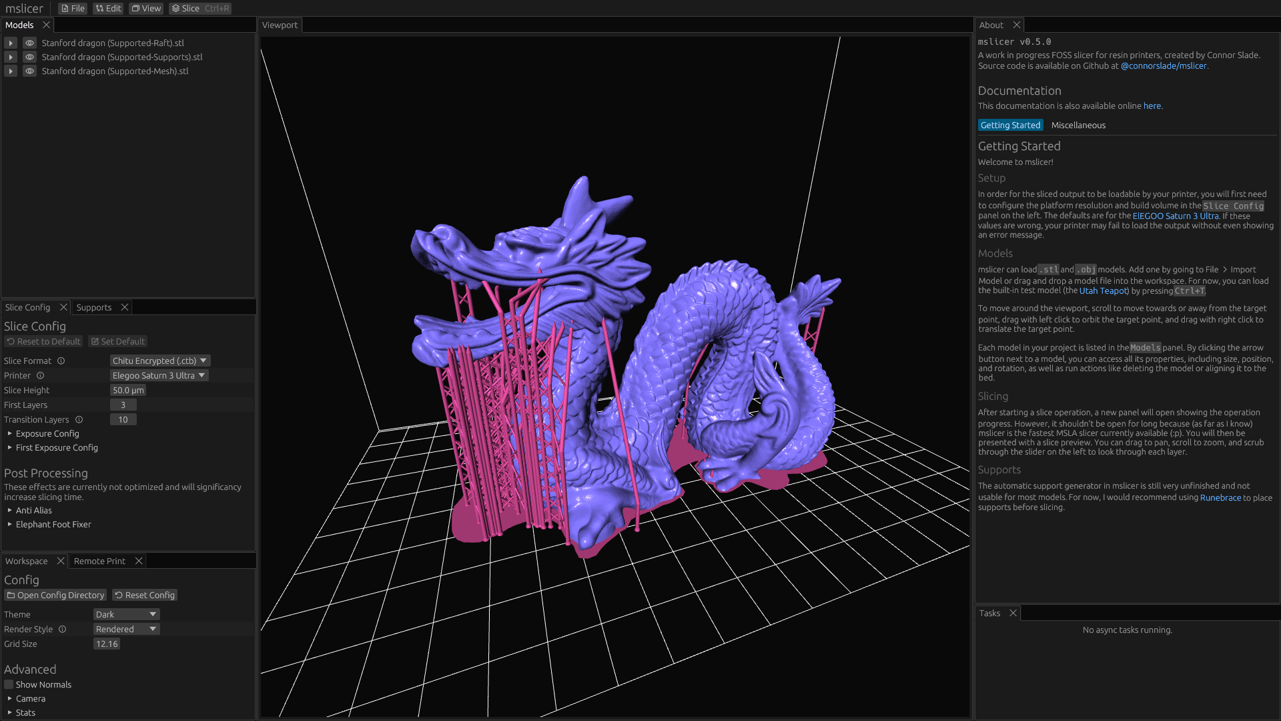Click info icon beside Printer label
1281x721 pixels.
[x=40, y=376]
